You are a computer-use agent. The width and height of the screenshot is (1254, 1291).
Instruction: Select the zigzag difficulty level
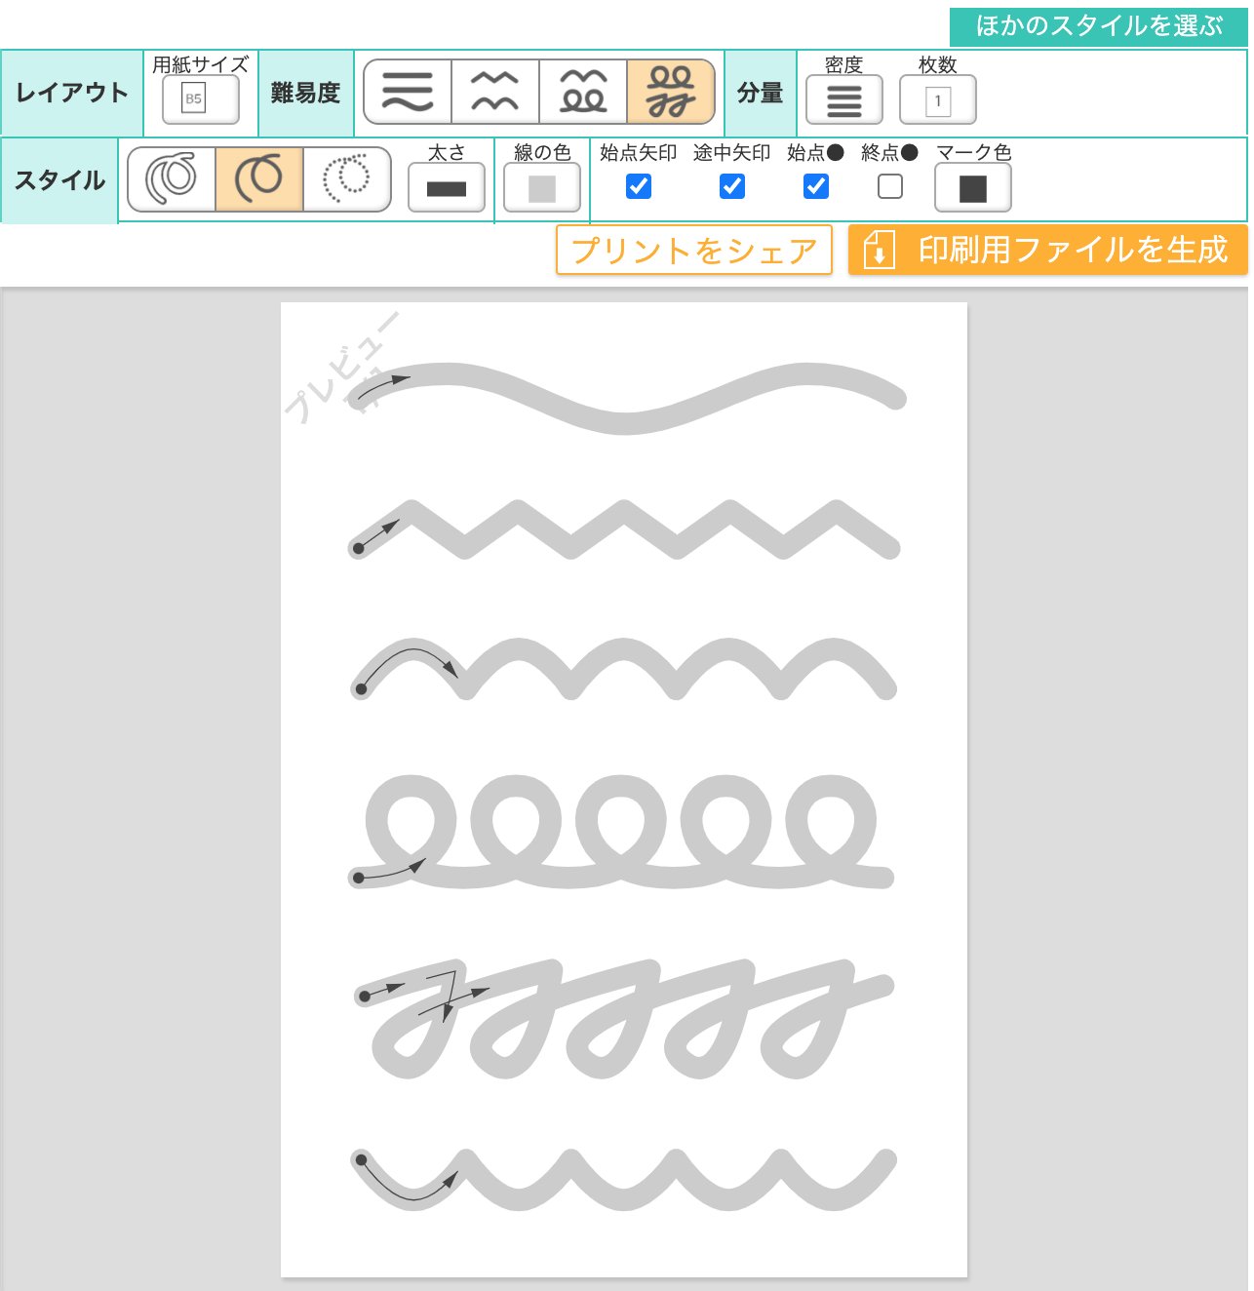495,92
